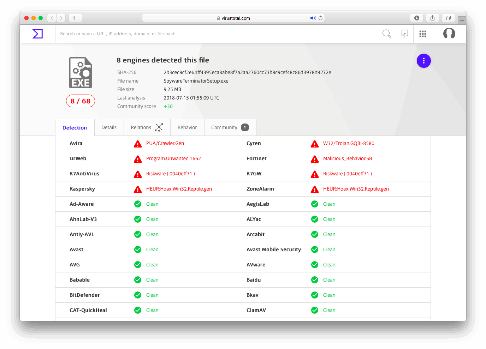The height and width of the screenshot is (349, 486).
Task: Switch to the Details tab
Action: coord(109,127)
